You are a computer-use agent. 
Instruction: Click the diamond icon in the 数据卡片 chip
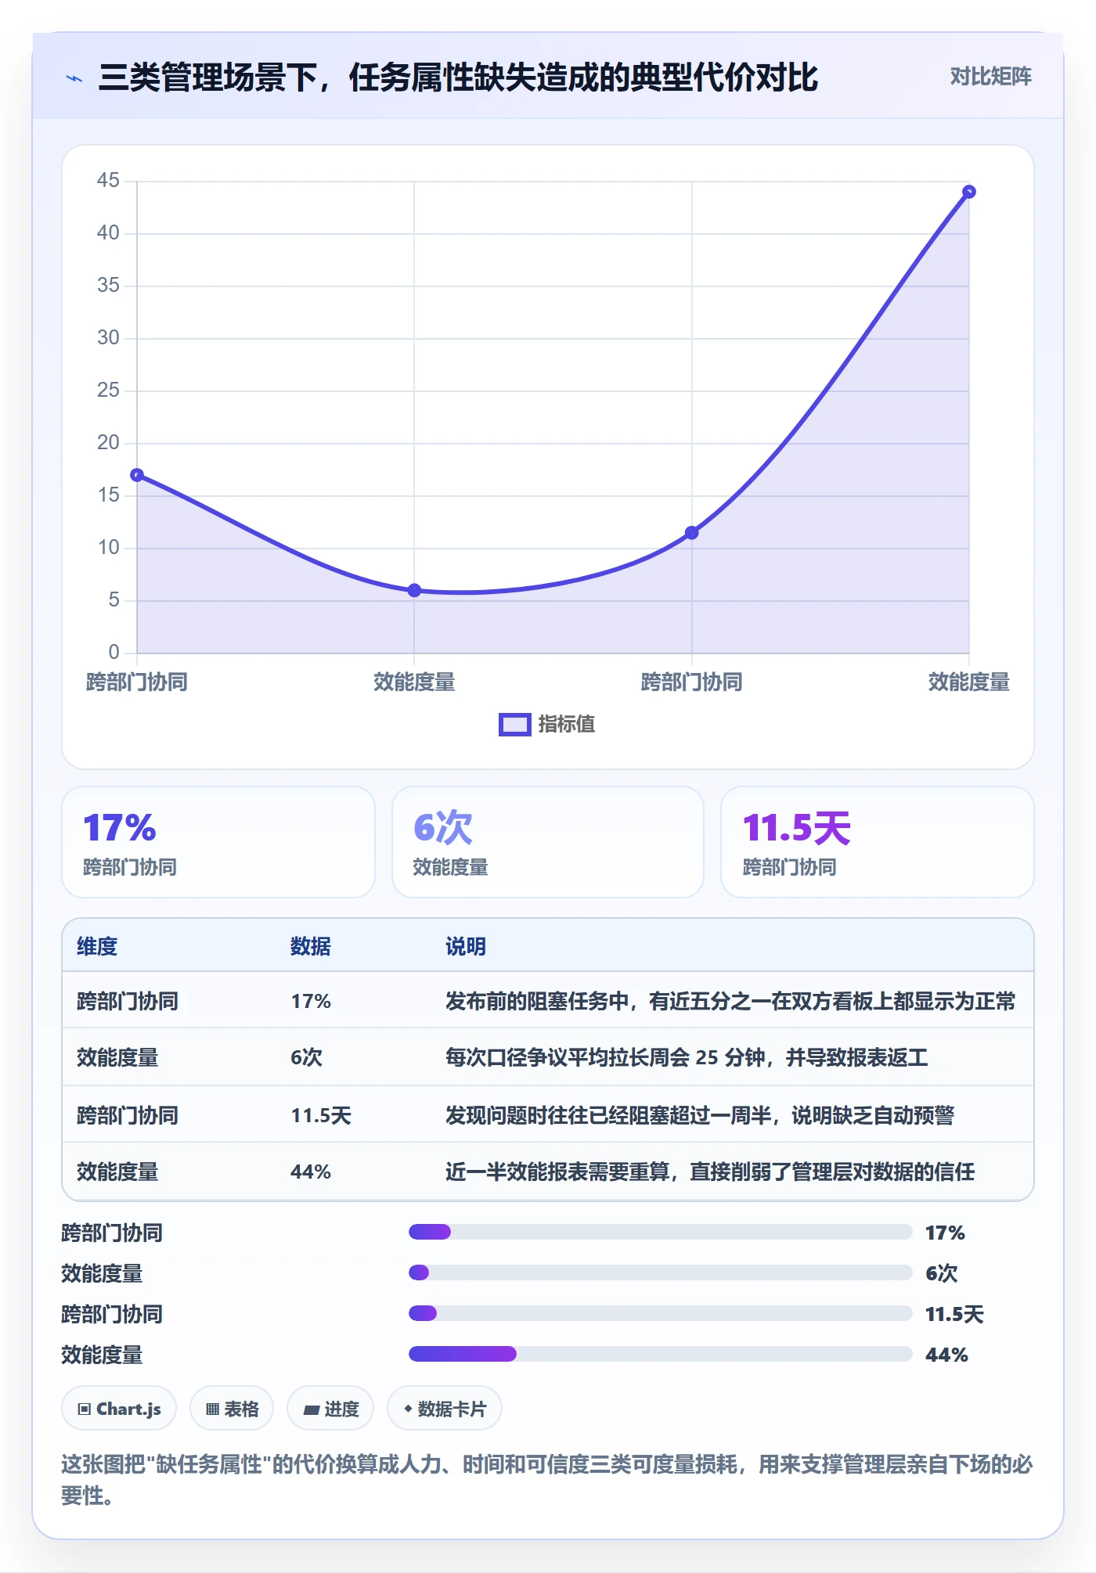tap(408, 1409)
